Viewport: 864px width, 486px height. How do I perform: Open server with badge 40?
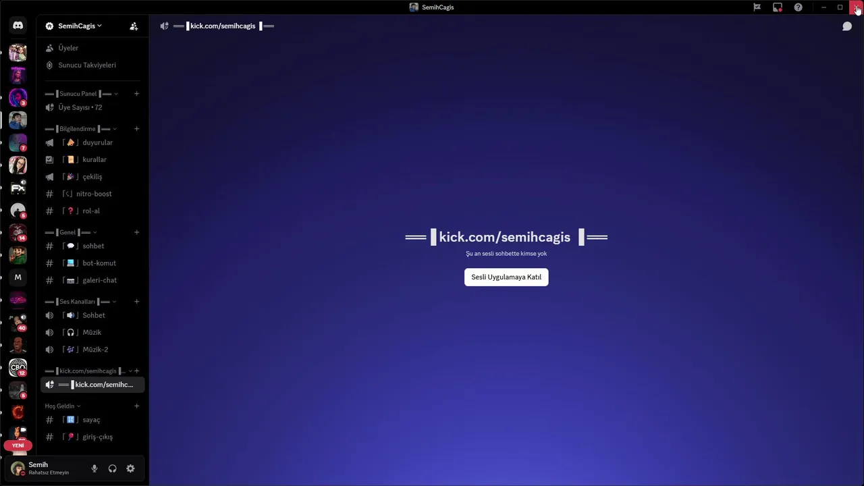[x=18, y=323]
